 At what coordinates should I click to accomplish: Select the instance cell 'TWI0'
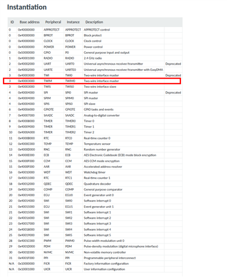69,75
